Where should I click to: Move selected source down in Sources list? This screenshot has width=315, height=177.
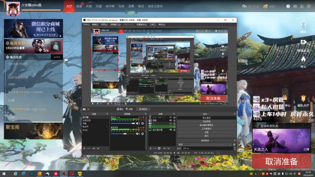(169, 148)
